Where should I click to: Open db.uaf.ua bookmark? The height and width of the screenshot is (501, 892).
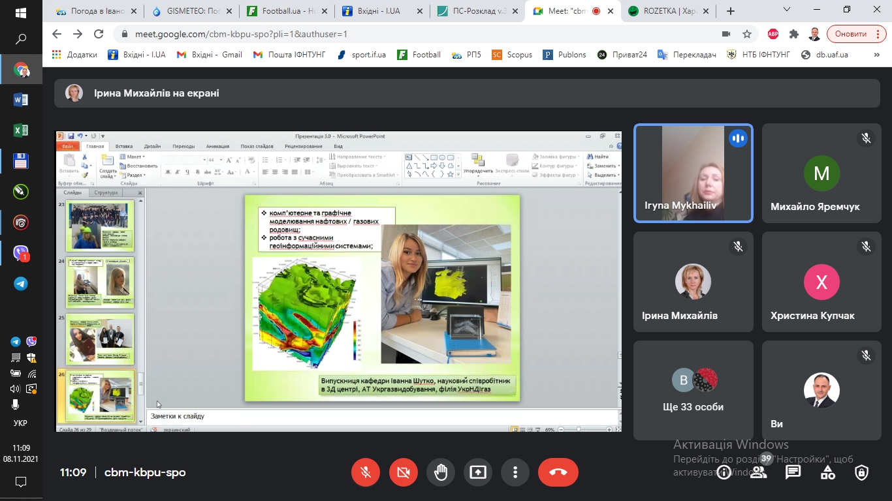click(825, 55)
